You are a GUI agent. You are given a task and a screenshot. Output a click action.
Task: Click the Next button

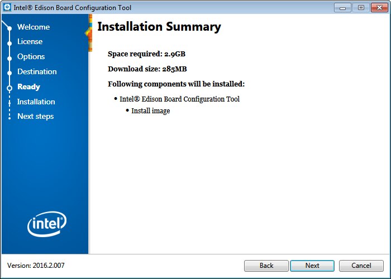[312, 266]
